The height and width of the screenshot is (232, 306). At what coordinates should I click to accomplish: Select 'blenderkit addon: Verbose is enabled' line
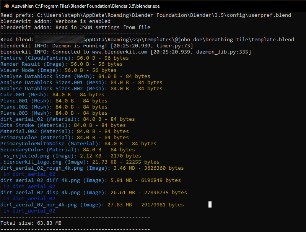tap(55, 21)
